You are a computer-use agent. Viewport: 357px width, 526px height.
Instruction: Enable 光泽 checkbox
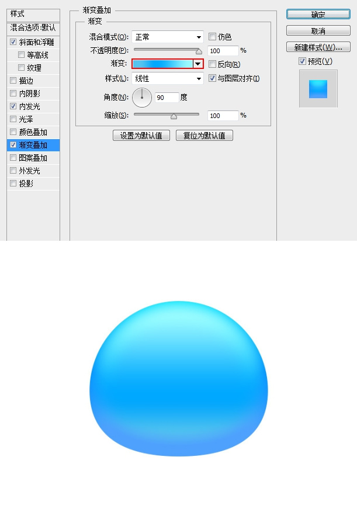point(13,119)
